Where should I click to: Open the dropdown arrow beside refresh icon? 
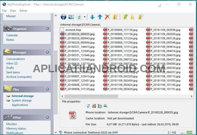(x=85, y=17)
